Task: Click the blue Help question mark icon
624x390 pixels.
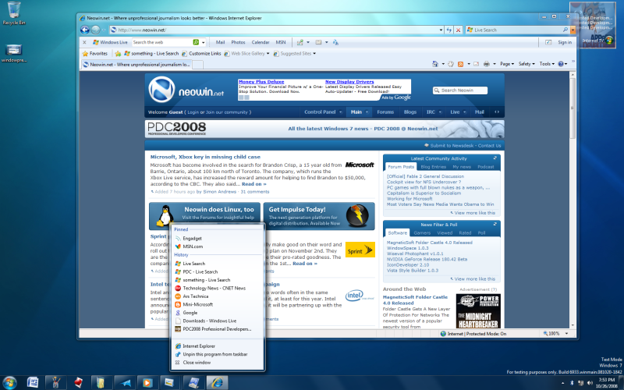Action: [x=560, y=64]
